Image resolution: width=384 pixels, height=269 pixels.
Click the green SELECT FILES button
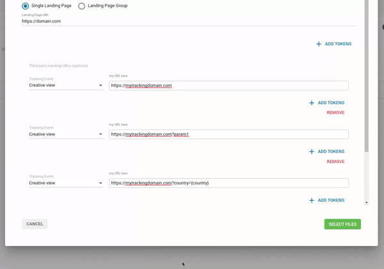pyautogui.click(x=342, y=224)
